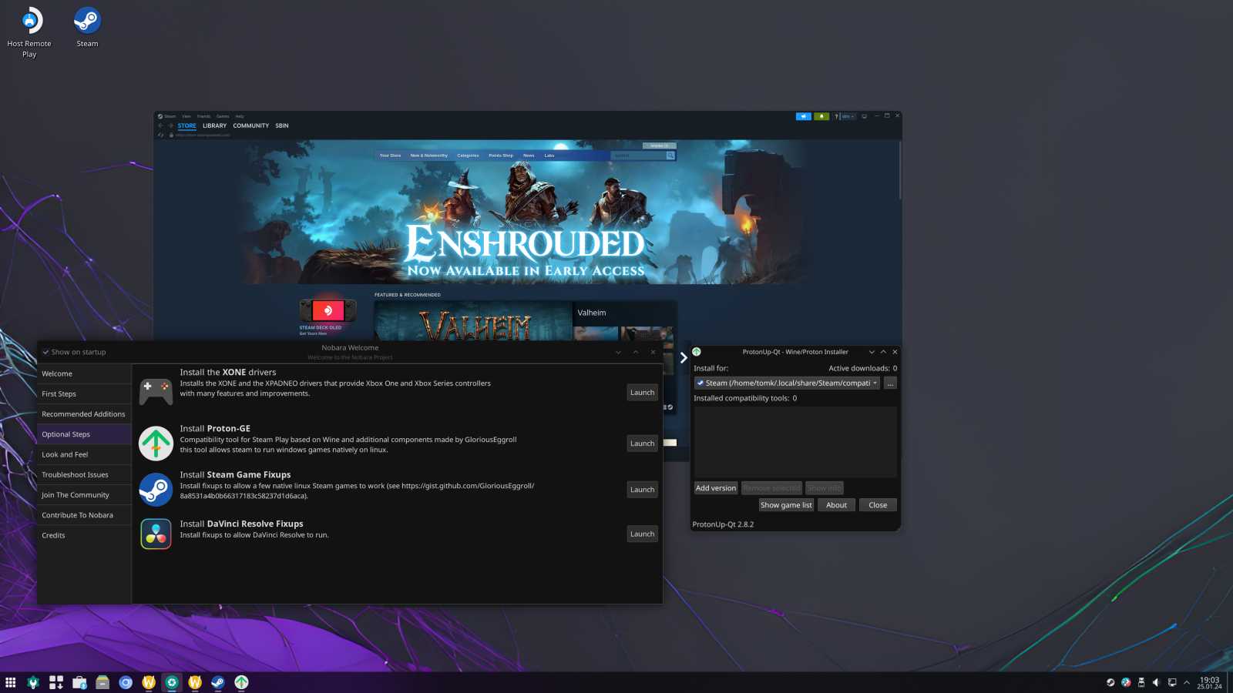Screen dimensions: 1233x693
Task: Open the application launcher grid in taskbar
Action: (11, 682)
